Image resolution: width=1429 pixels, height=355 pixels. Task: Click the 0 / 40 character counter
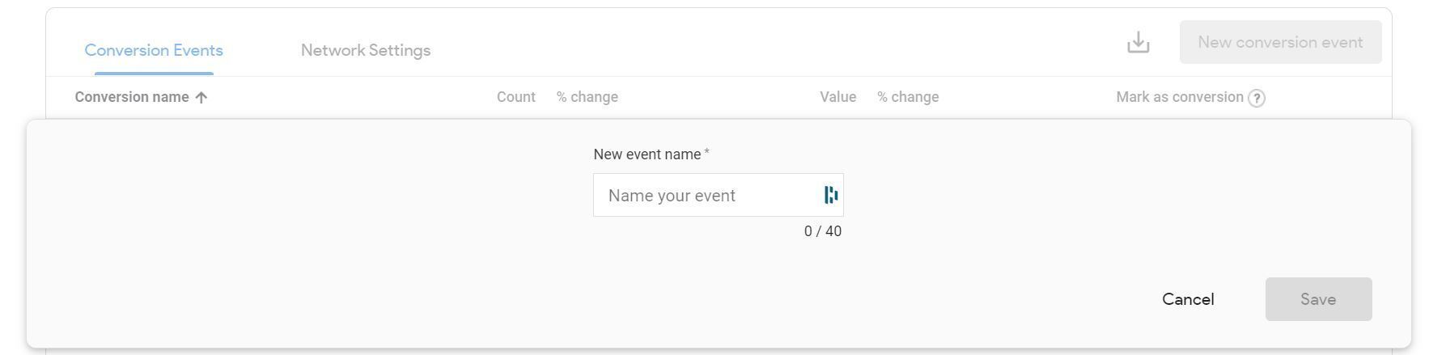pos(823,231)
